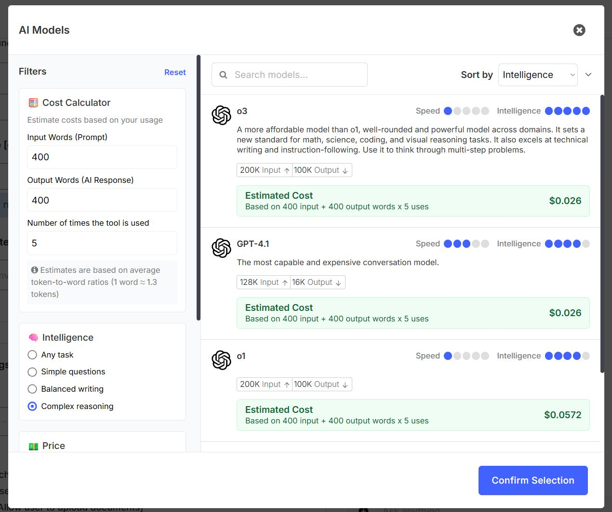Open the Sort by Intelligence dropdown
The height and width of the screenshot is (512, 612).
(537, 75)
